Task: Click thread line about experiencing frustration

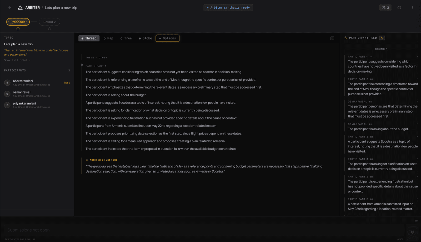Action: (161, 118)
